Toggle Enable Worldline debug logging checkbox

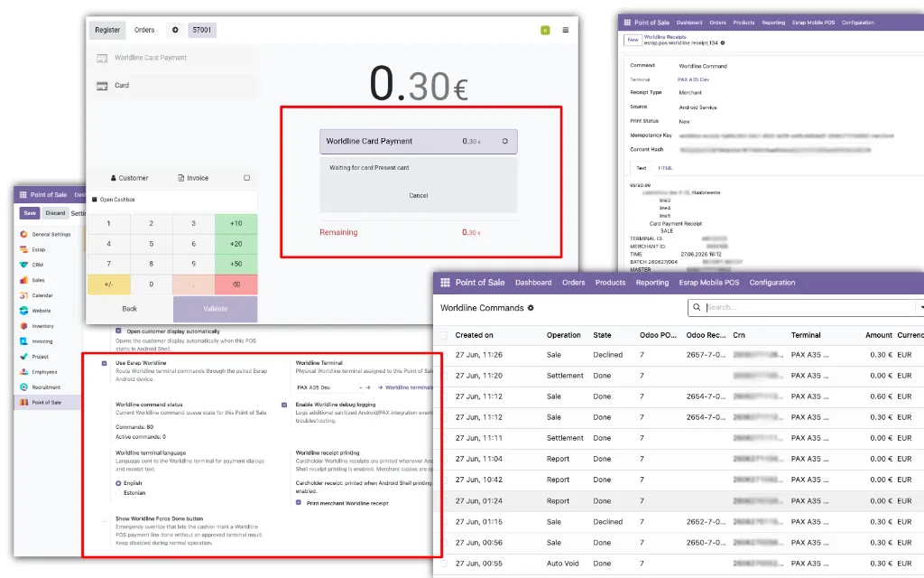coord(284,406)
